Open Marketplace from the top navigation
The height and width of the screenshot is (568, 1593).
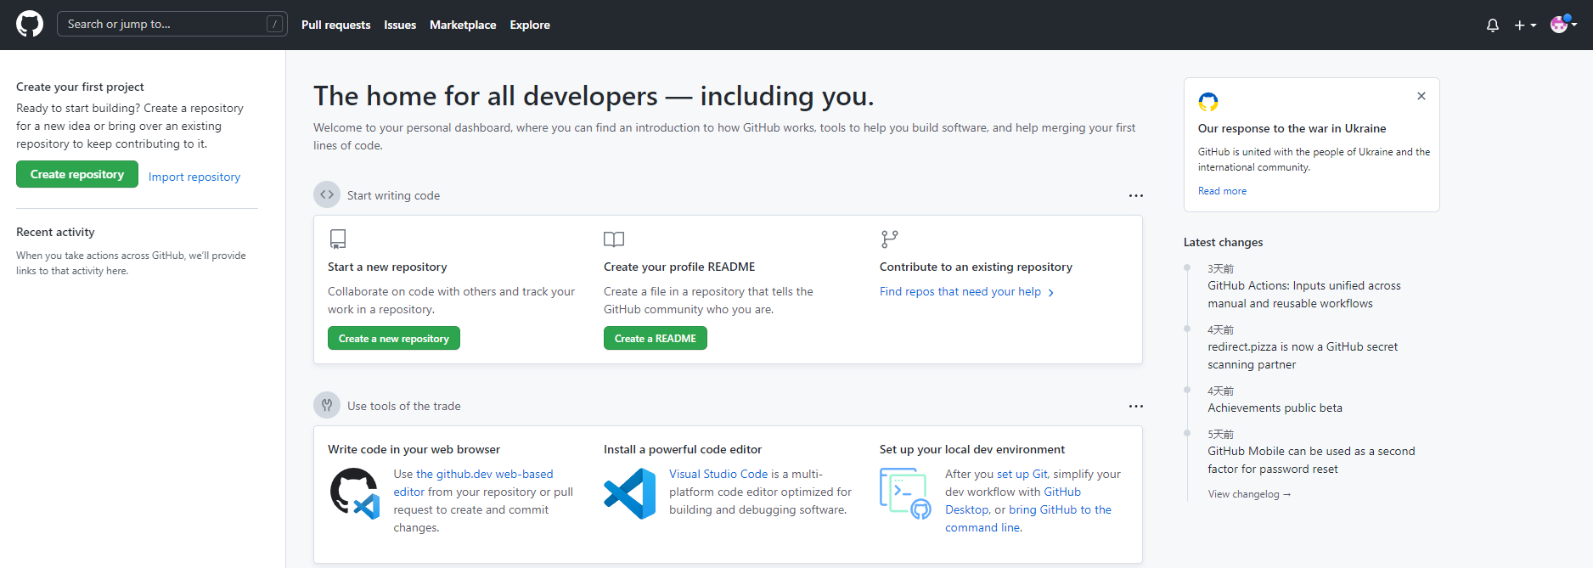(463, 25)
